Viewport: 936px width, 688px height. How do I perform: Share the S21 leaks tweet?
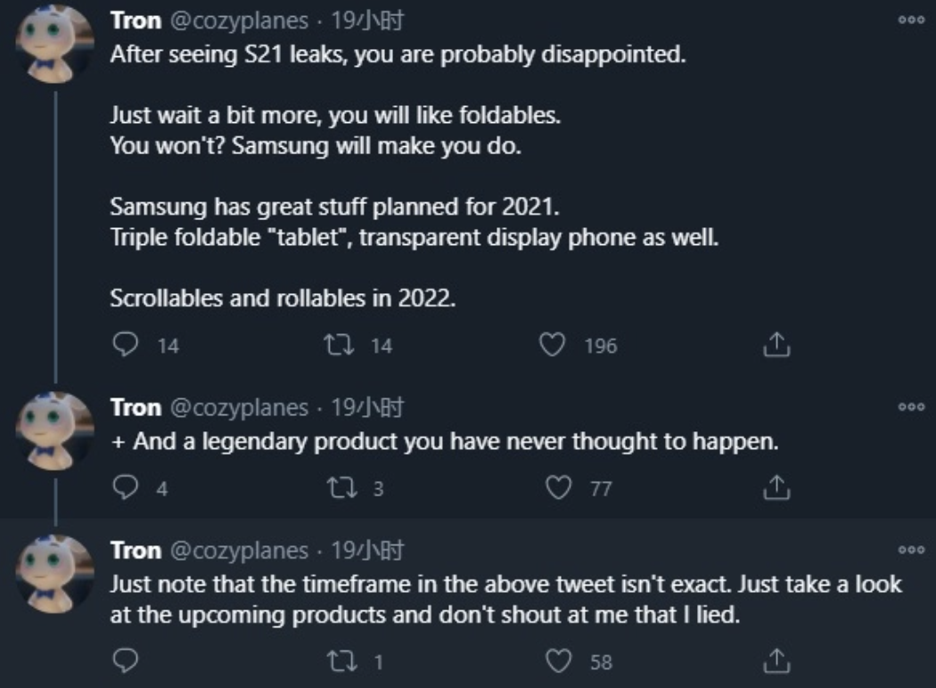[x=776, y=344]
